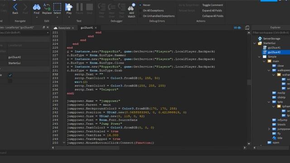Click Explorer horizontal scrollbar left arrow
This screenshot has height=163, width=290.
255,148
